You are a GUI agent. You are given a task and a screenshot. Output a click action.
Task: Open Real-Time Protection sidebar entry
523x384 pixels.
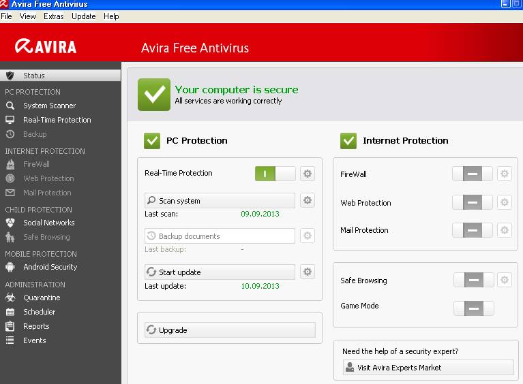coord(57,120)
